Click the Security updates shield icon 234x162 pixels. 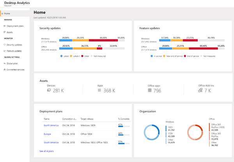coord(4,44)
